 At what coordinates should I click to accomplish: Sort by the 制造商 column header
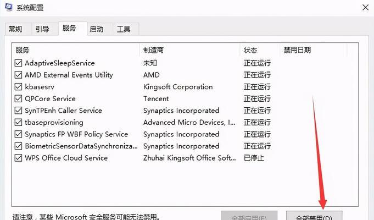[189, 50]
